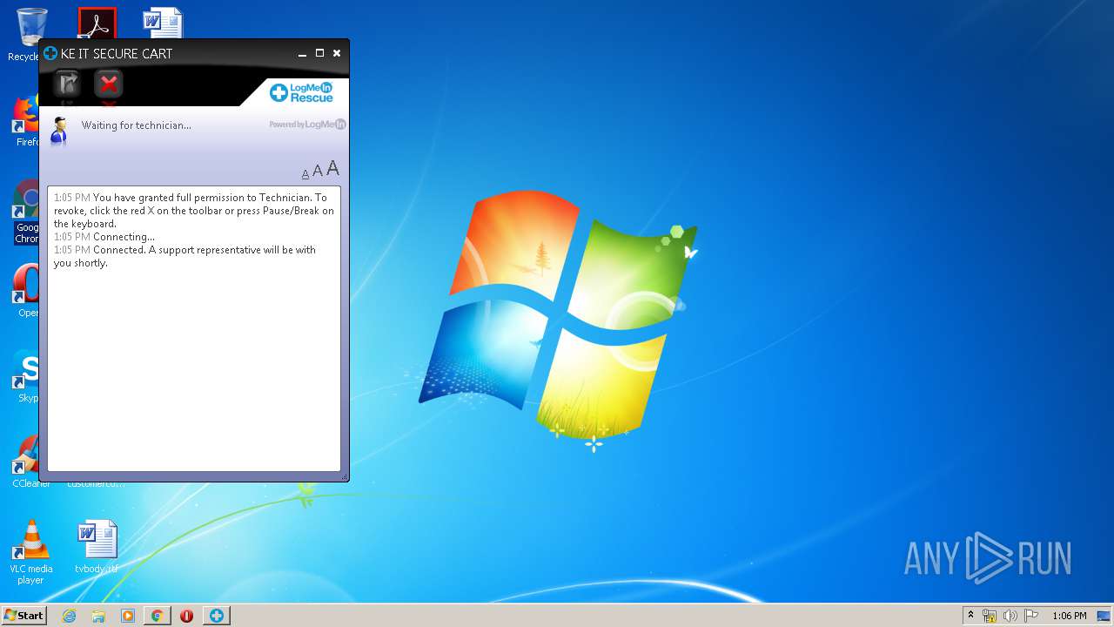
Task: Select the largest font size A
Action: [x=332, y=169]
